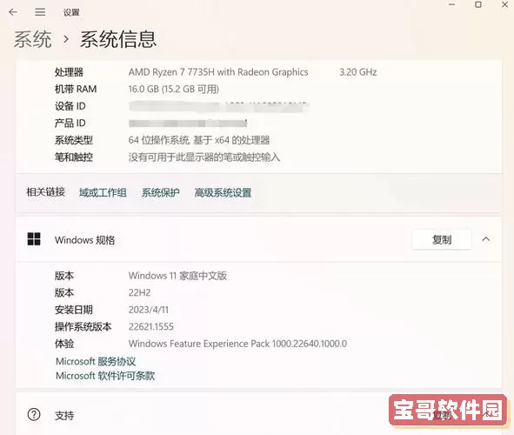Select Windows 11 家庭中文版 text
This screenshot has height=435, width=514.
(177, 276)
